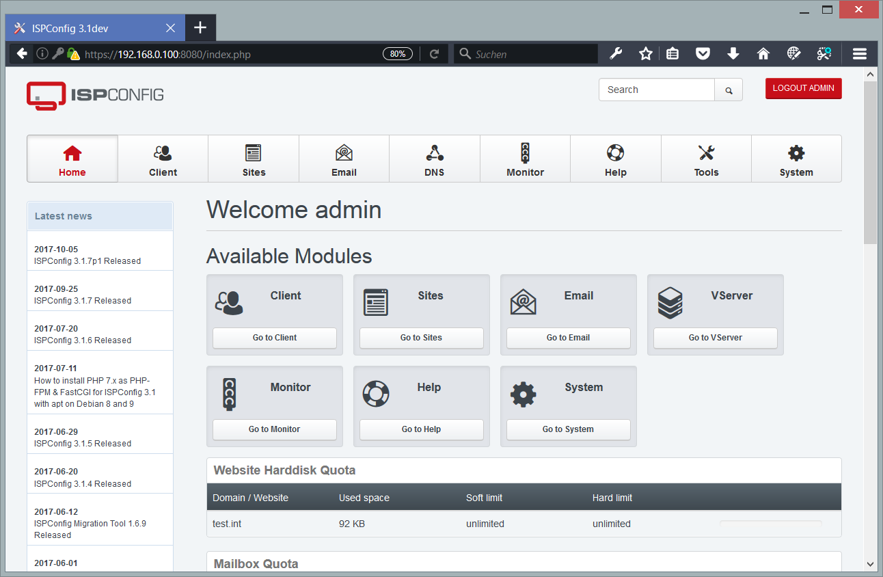Open downloads arrow icon
Image resolution: width=883 pixels, height=577 pixels.
(x=733, y=53)
